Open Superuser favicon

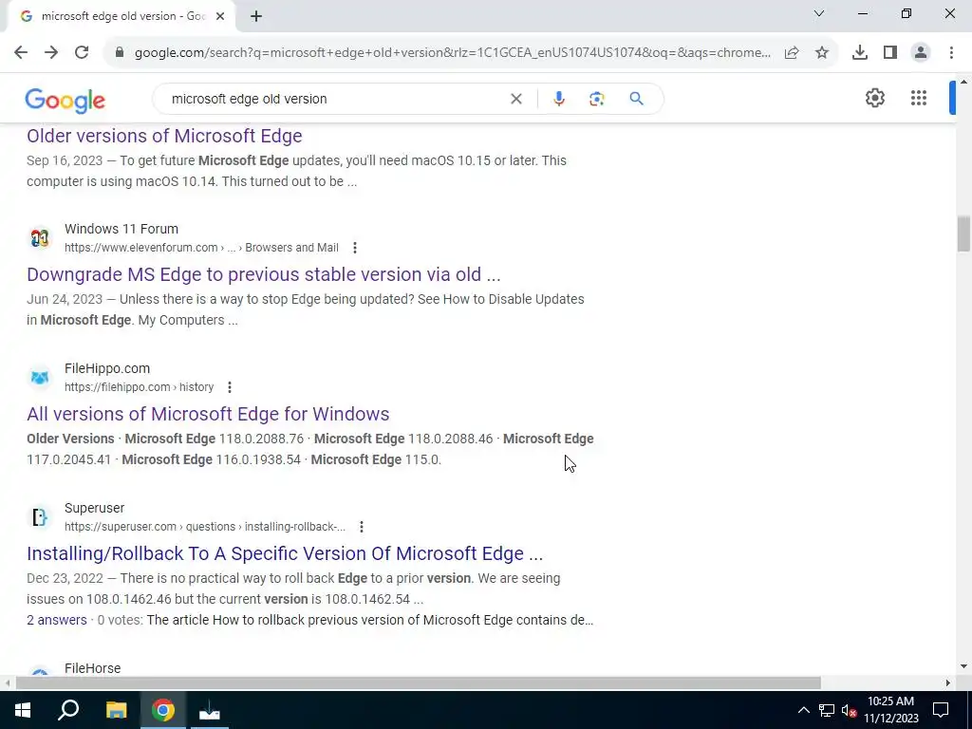40,517
